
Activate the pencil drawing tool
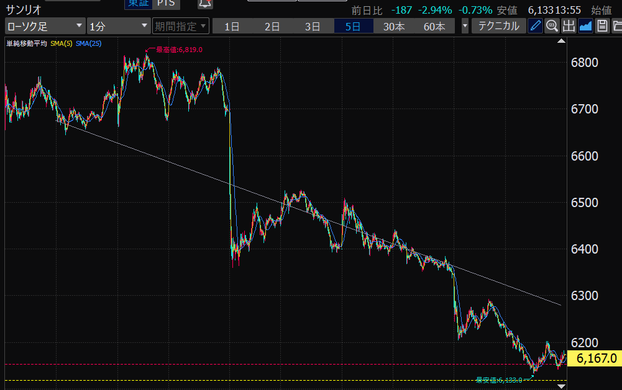click(535, 26)
